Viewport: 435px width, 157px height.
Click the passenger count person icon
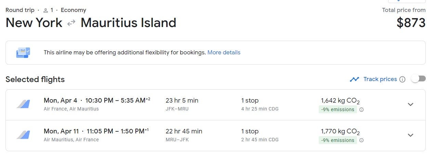pyautogui.click(x=45, y=10)
